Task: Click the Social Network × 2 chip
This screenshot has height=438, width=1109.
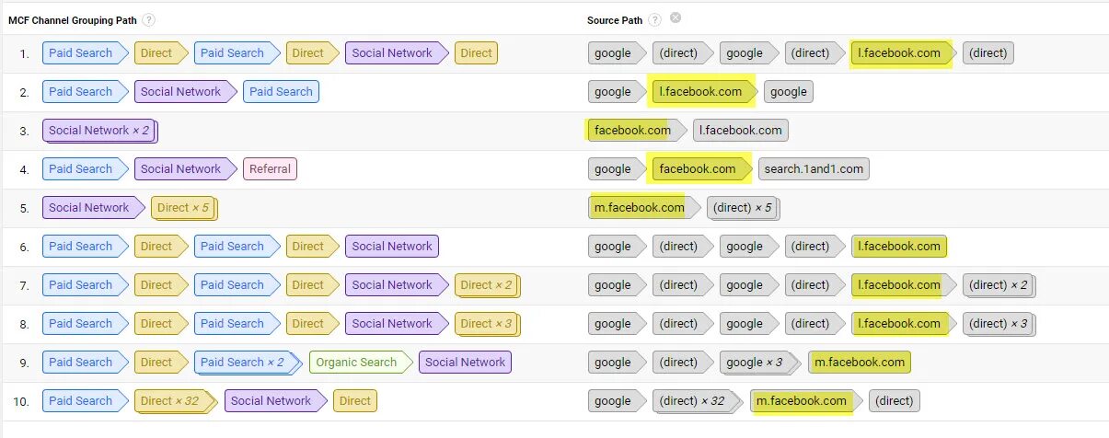Action: point(99,131)
